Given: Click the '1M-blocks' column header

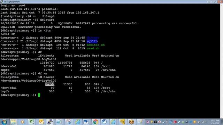Looking at the screenshot, I should 46,77.
